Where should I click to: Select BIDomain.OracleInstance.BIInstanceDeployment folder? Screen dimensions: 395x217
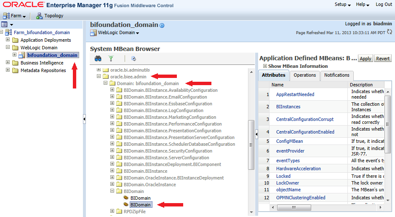[x=173, y=178]
